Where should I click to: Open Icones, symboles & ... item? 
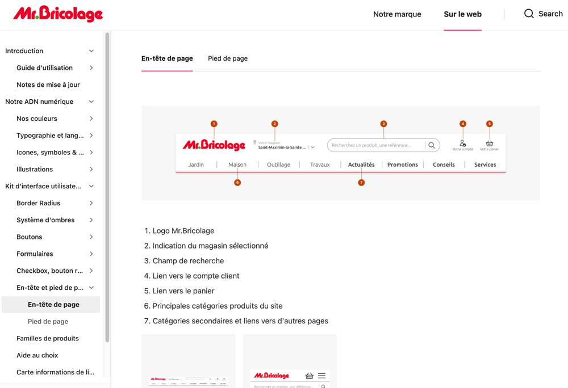tap(50, 152)
